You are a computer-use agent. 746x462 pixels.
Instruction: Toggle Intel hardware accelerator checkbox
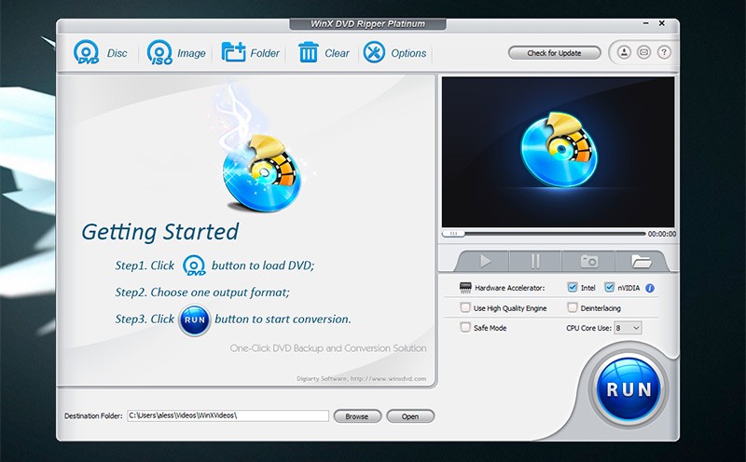(573, 287)
